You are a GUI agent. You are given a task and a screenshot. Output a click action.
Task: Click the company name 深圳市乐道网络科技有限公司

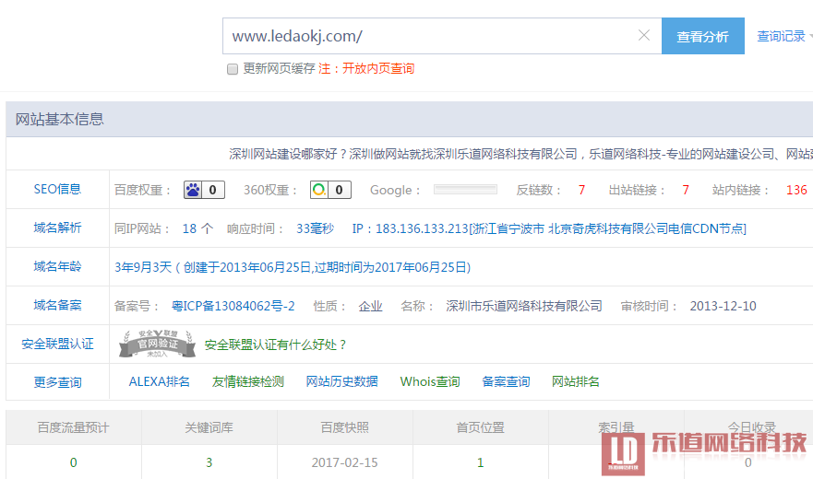click(524, 306)
